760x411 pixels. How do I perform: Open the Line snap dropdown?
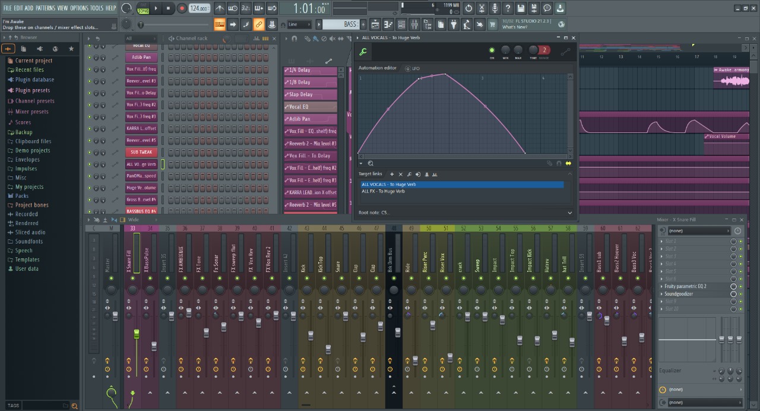(x=299, y=24)
